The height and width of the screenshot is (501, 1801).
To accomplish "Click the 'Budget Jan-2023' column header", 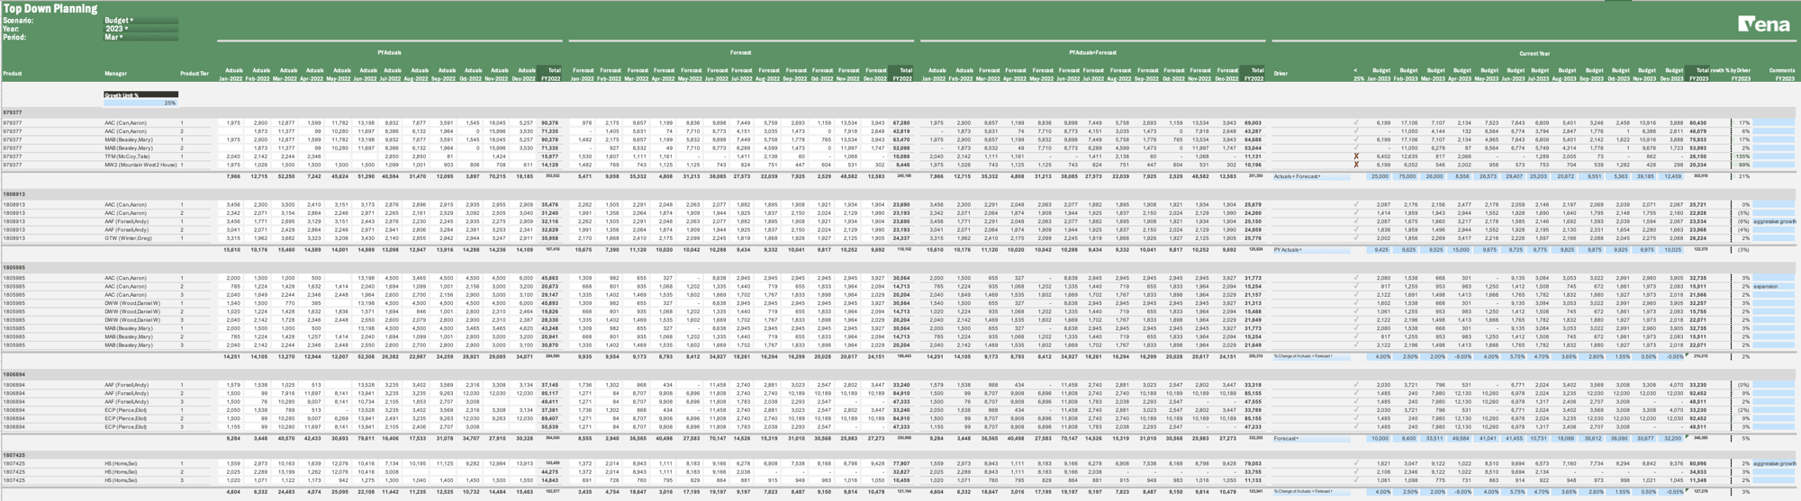I will (x=1379, y=74).
